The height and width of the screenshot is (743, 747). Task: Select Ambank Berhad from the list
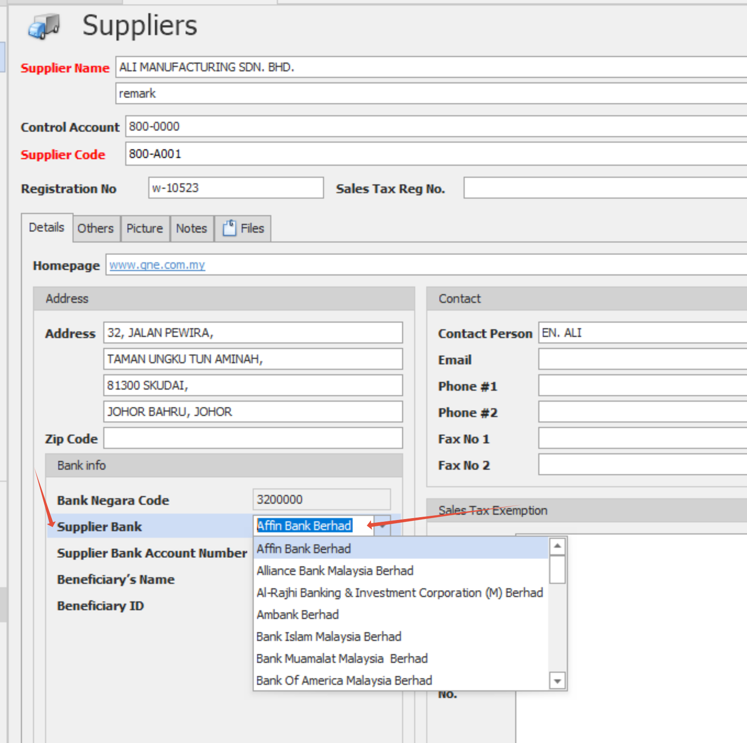(401, 615)
